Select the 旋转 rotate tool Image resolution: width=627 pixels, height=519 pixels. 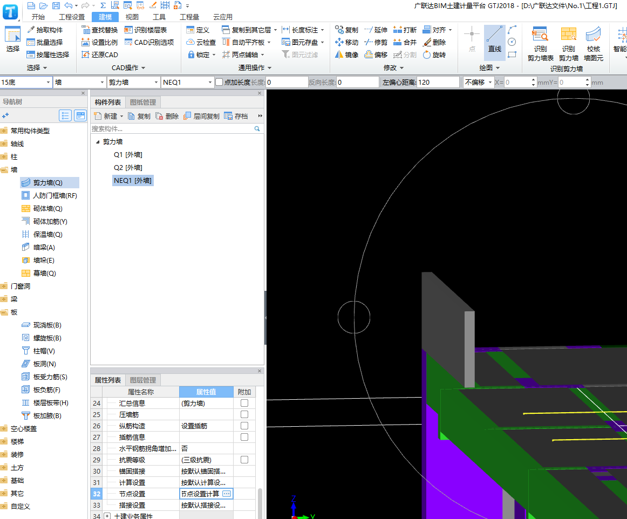(434, 55)
